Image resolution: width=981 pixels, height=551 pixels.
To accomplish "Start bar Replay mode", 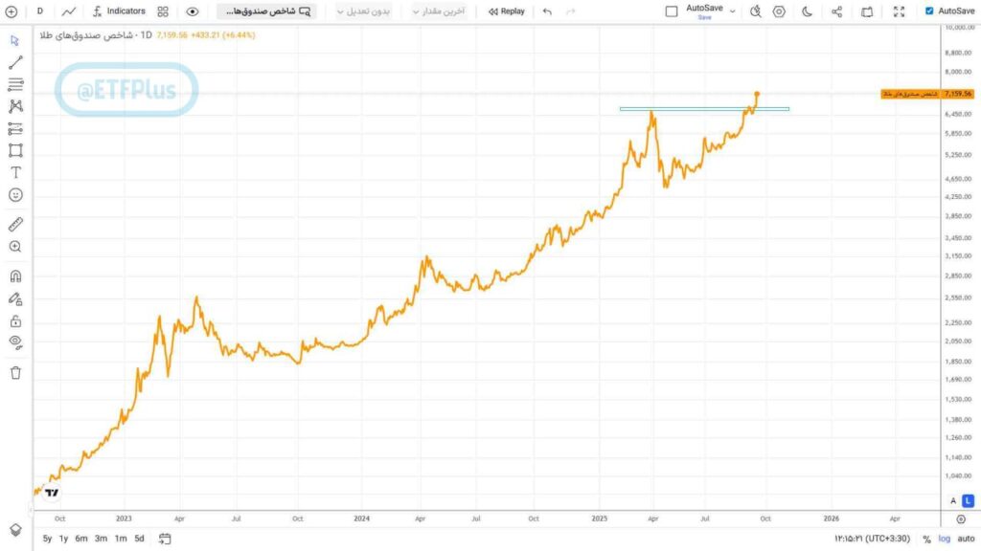I will click(506, 11).
